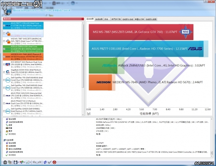Click the blue refresh arrows icon

pyautogui.click(x=45, y=162)
